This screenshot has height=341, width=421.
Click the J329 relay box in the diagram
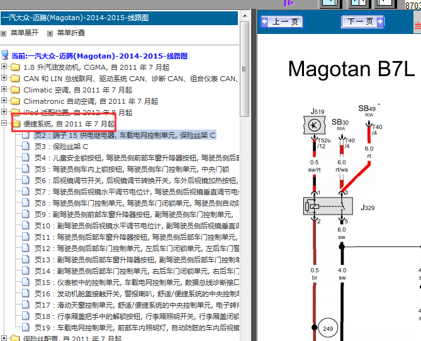328,206
